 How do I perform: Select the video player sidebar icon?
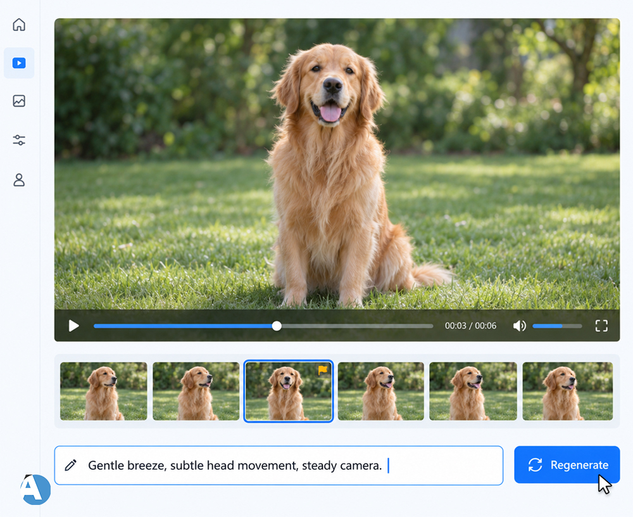click(19, 63)
